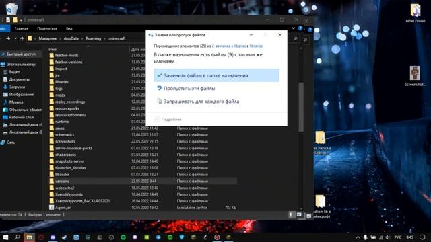Select the top-right 'мою говно' desktop icon
The height and width of the screenshot is (242, 431).
click(x=416, y=13)
